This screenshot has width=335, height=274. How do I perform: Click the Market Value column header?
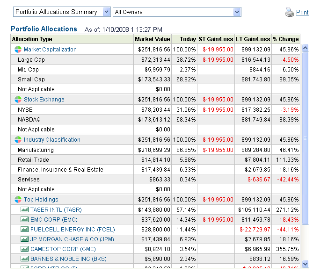pyautogui.click(x=153, y=39)
